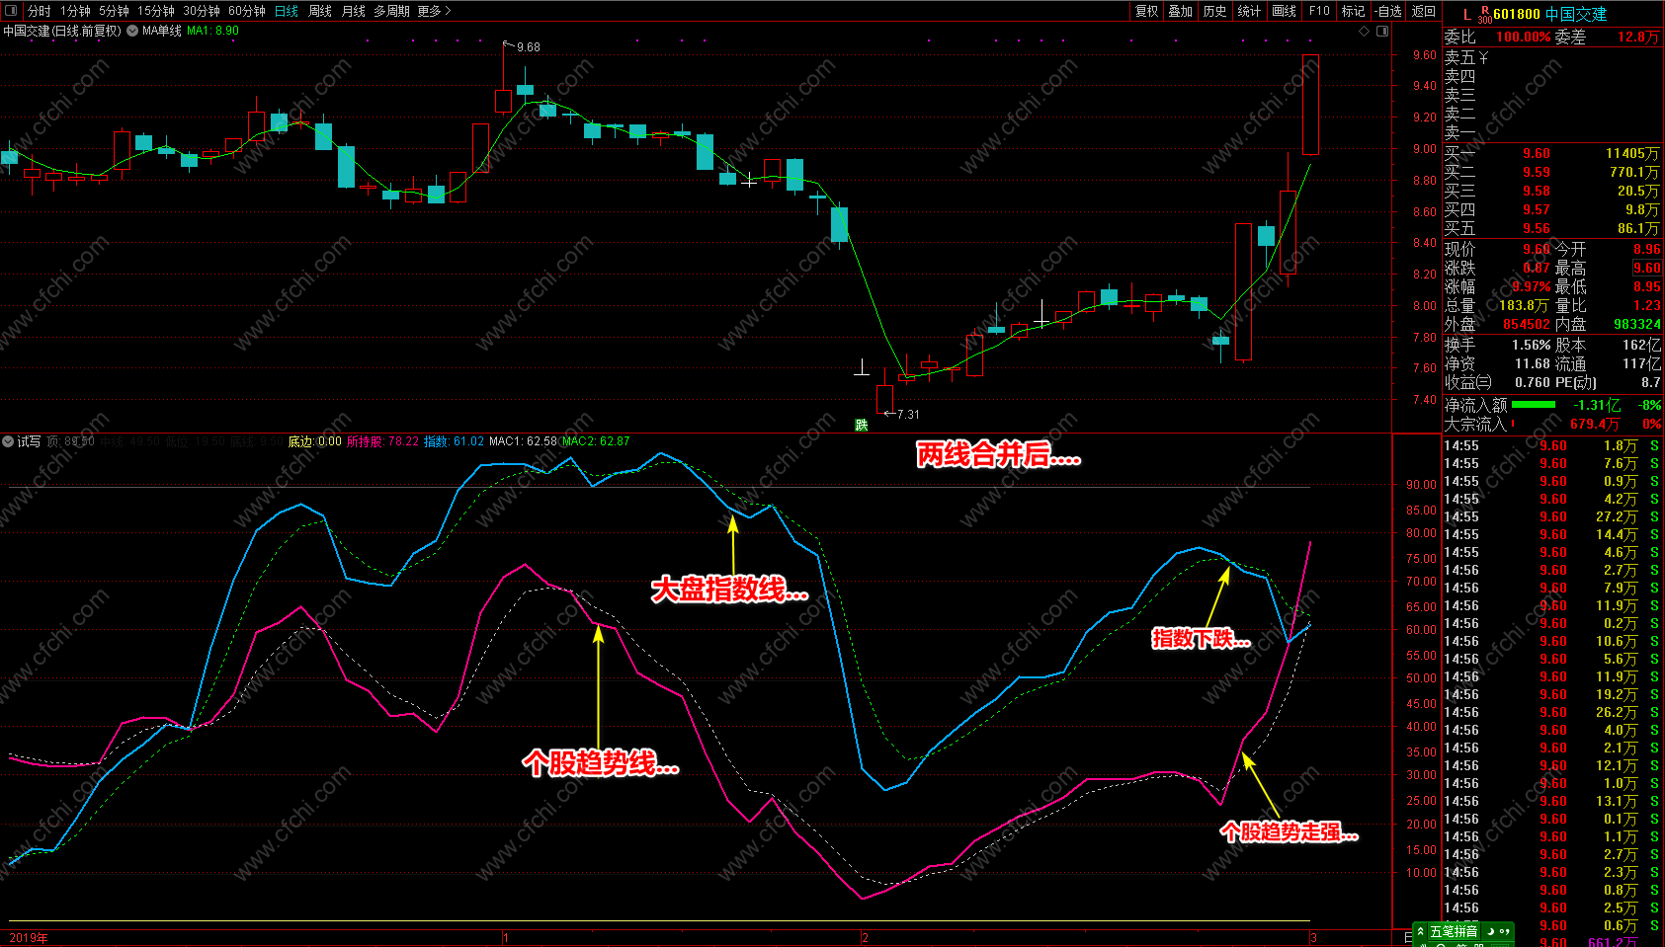Click 涨幅 9.97% value
This screenshot has width=1665, height=947.
point(1531,286)
